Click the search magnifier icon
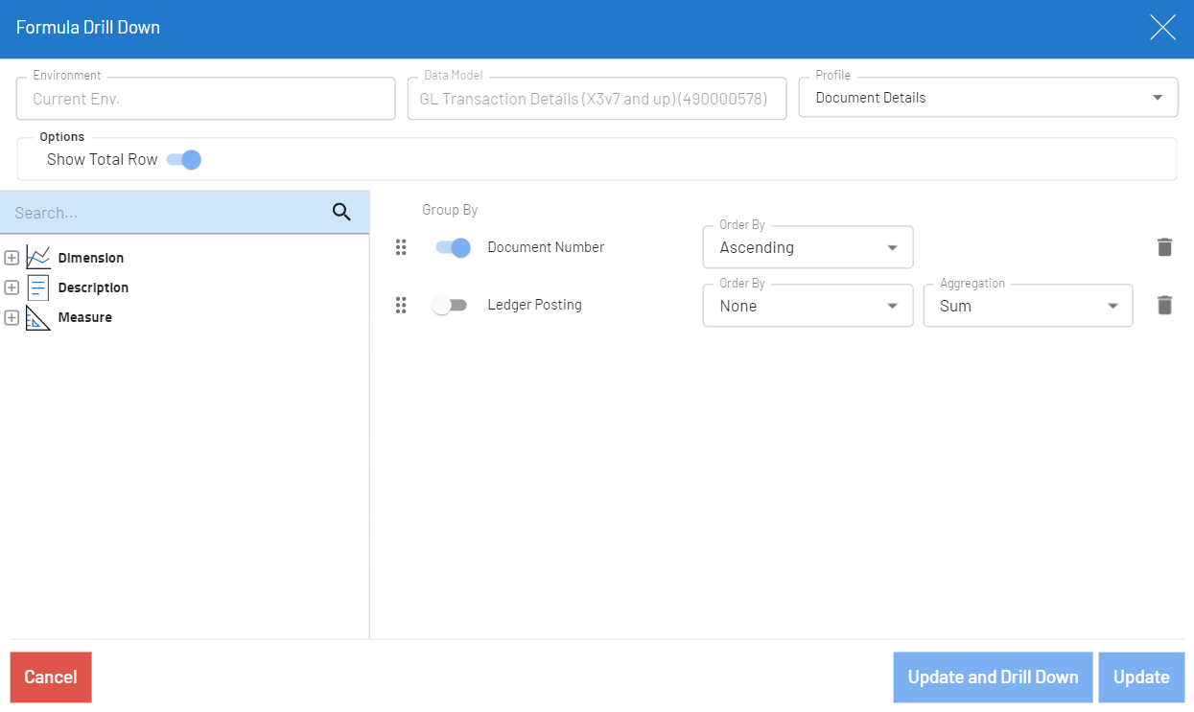 click(x=341, y=213)
